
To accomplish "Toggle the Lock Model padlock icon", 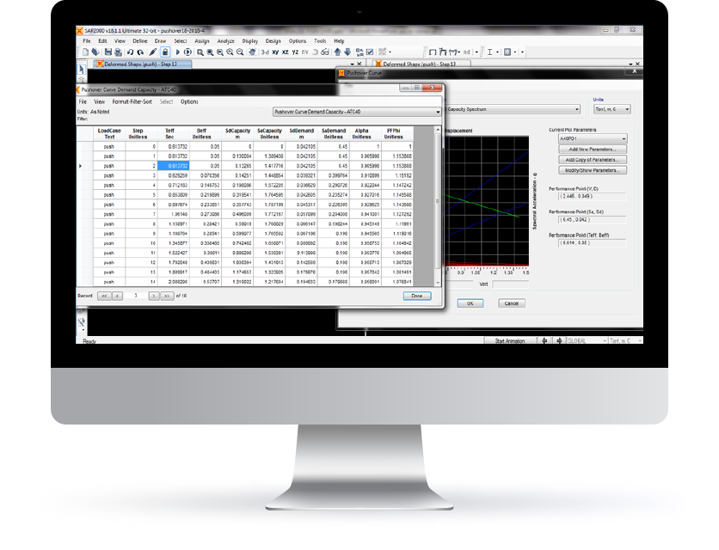I will tap(165, 52).
